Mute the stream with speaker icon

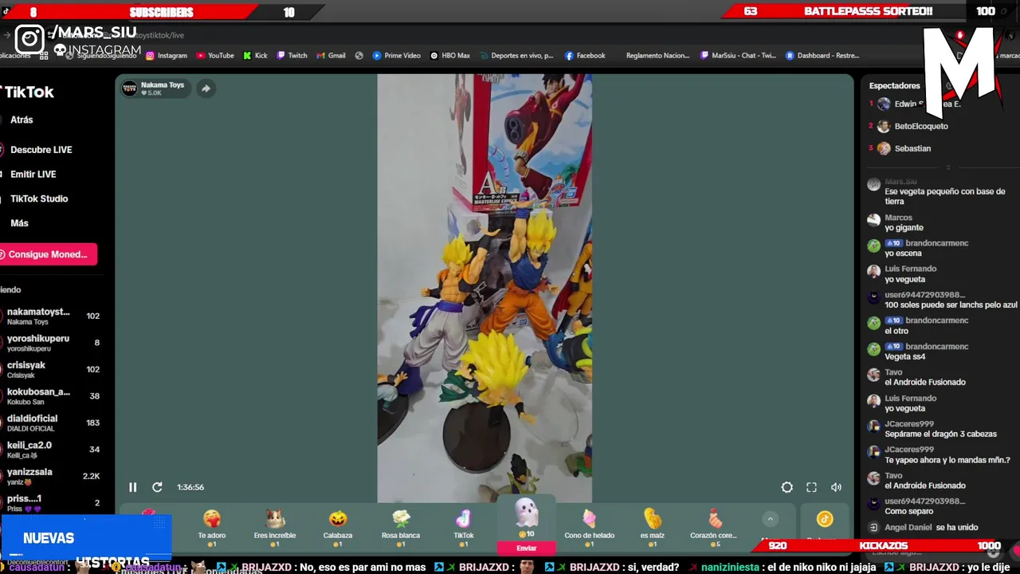click(836, 487)
